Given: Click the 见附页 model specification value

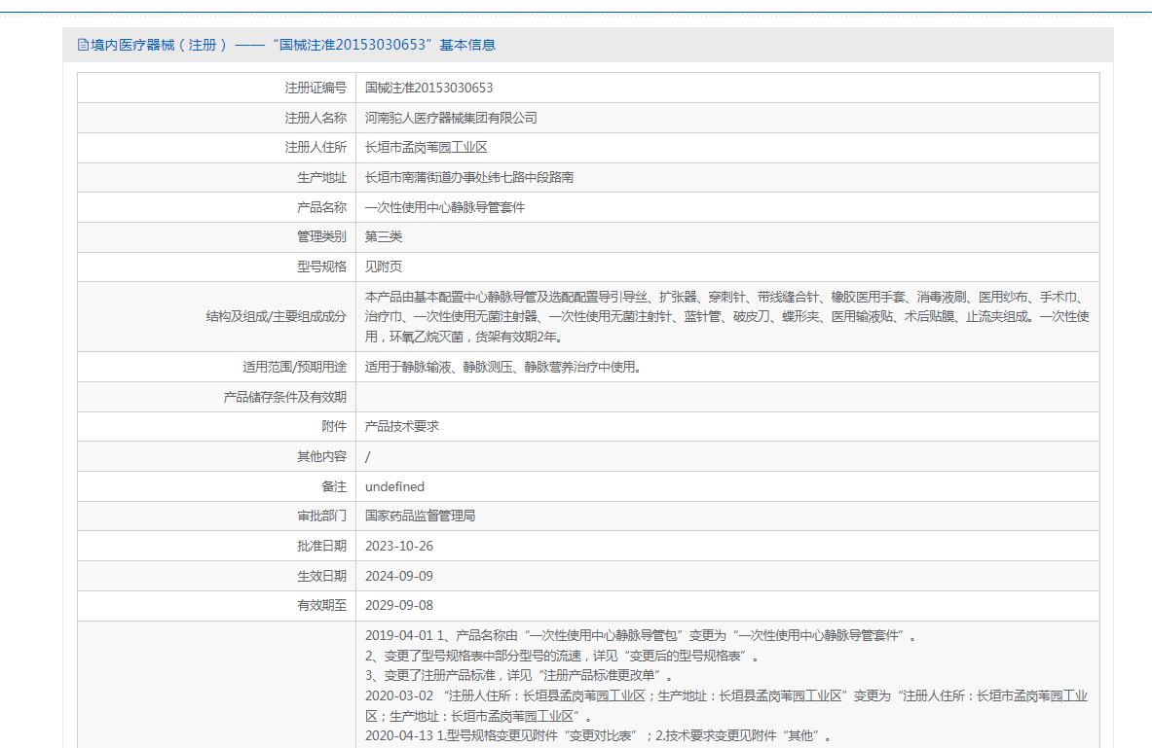Looking at the screenshot, I should (x=384, y=267).
